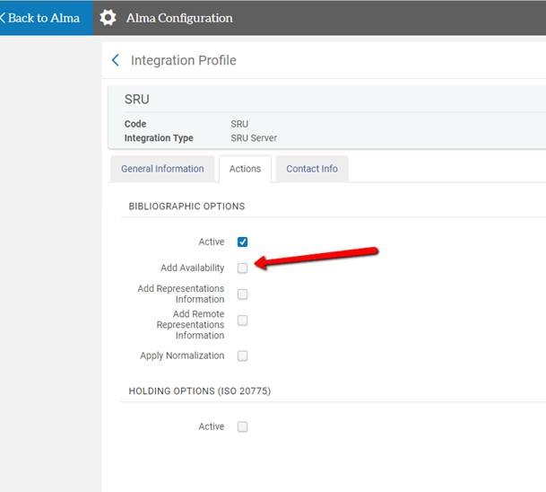Image resolution: width=546 pixels, height=492 pixels.
Task: Click the SRU Server integration type value
Action: (254, 138)
